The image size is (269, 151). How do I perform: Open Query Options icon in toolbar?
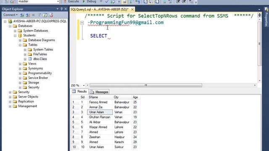[x=119, y=2]
